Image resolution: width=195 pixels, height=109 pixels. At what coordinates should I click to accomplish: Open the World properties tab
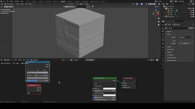[163, 40]
